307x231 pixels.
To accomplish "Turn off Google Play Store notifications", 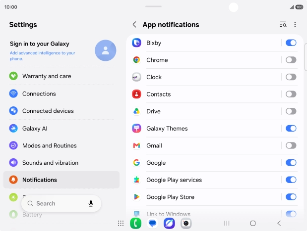I will coord(291,197).
